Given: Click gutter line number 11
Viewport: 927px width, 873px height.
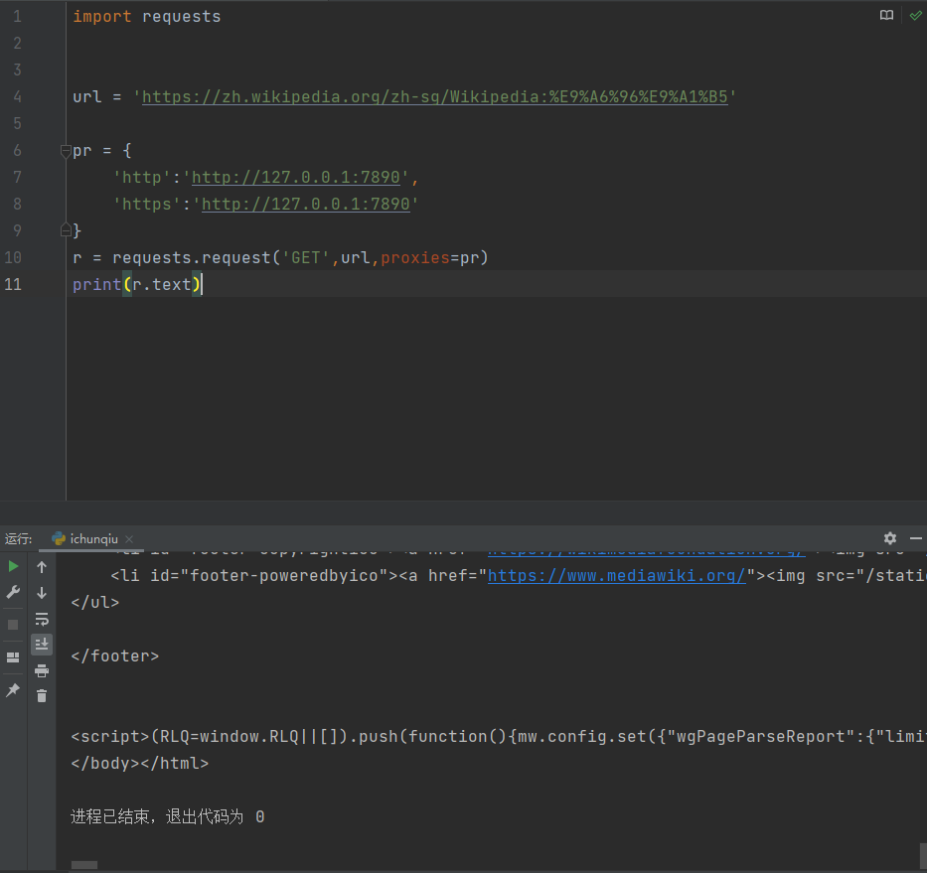Looking at the screenshot, I should coord(13,284).
